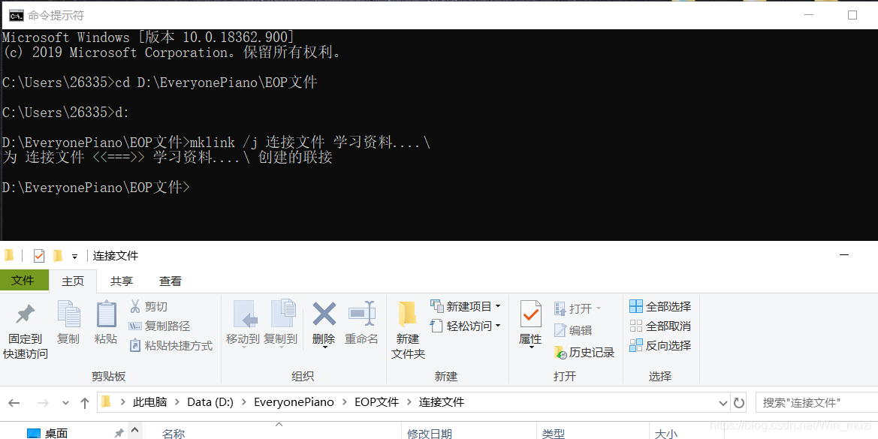
Task: Click 此电脑 in the address bar
Action: [149, 402]
